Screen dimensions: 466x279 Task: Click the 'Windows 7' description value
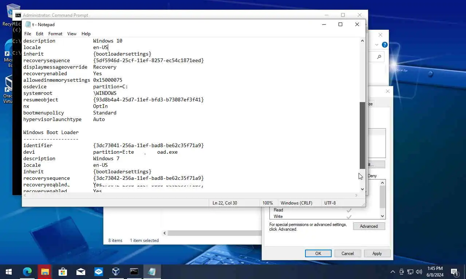[106, 158]
